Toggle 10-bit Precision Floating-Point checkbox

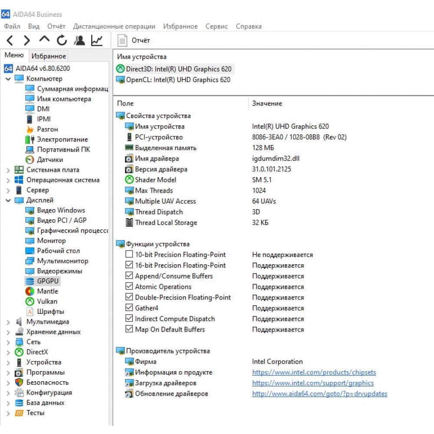pos(129,254)
